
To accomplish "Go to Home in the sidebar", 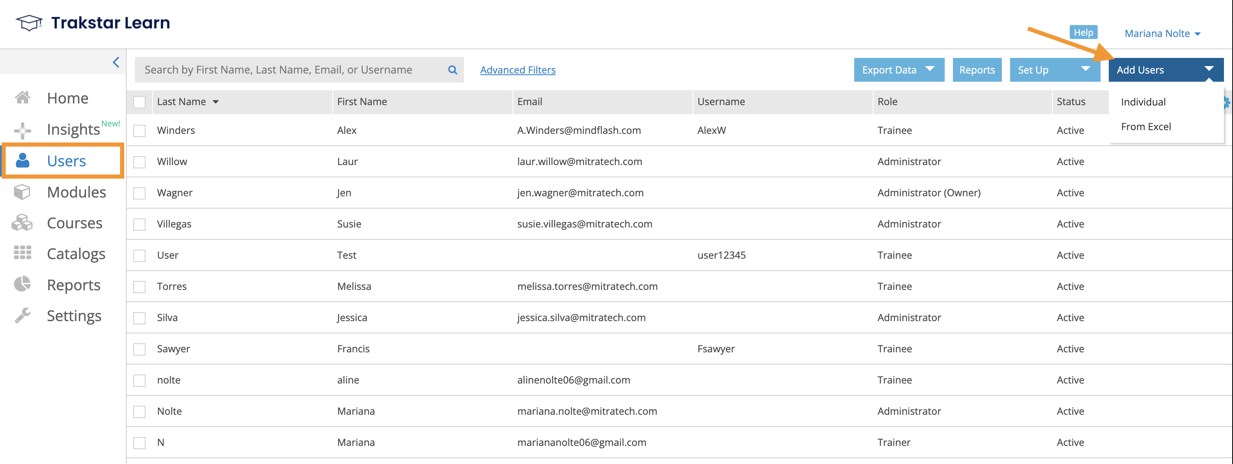I will point(67,98).
